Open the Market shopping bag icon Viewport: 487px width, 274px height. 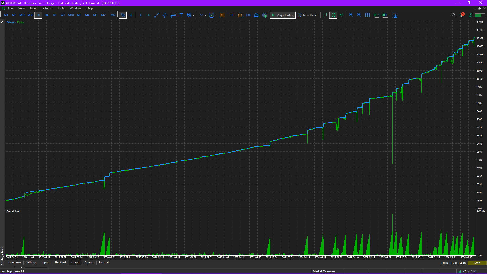tap(240, 15)
